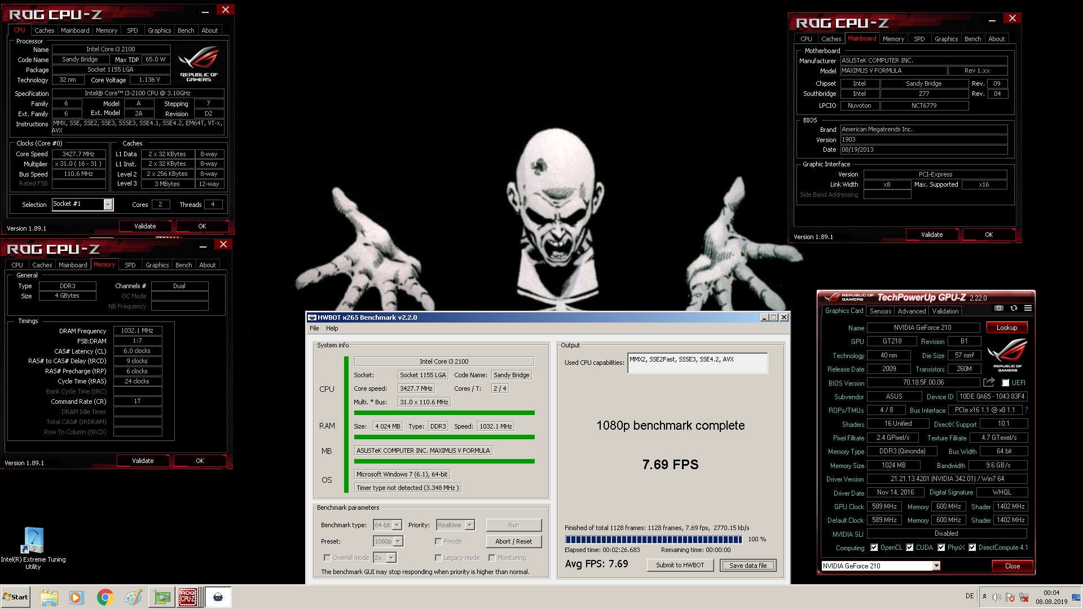The image size is (1083, 609).
Task: Click the Lookup button in GPU-Z
Action: (x=1007, y=328)
